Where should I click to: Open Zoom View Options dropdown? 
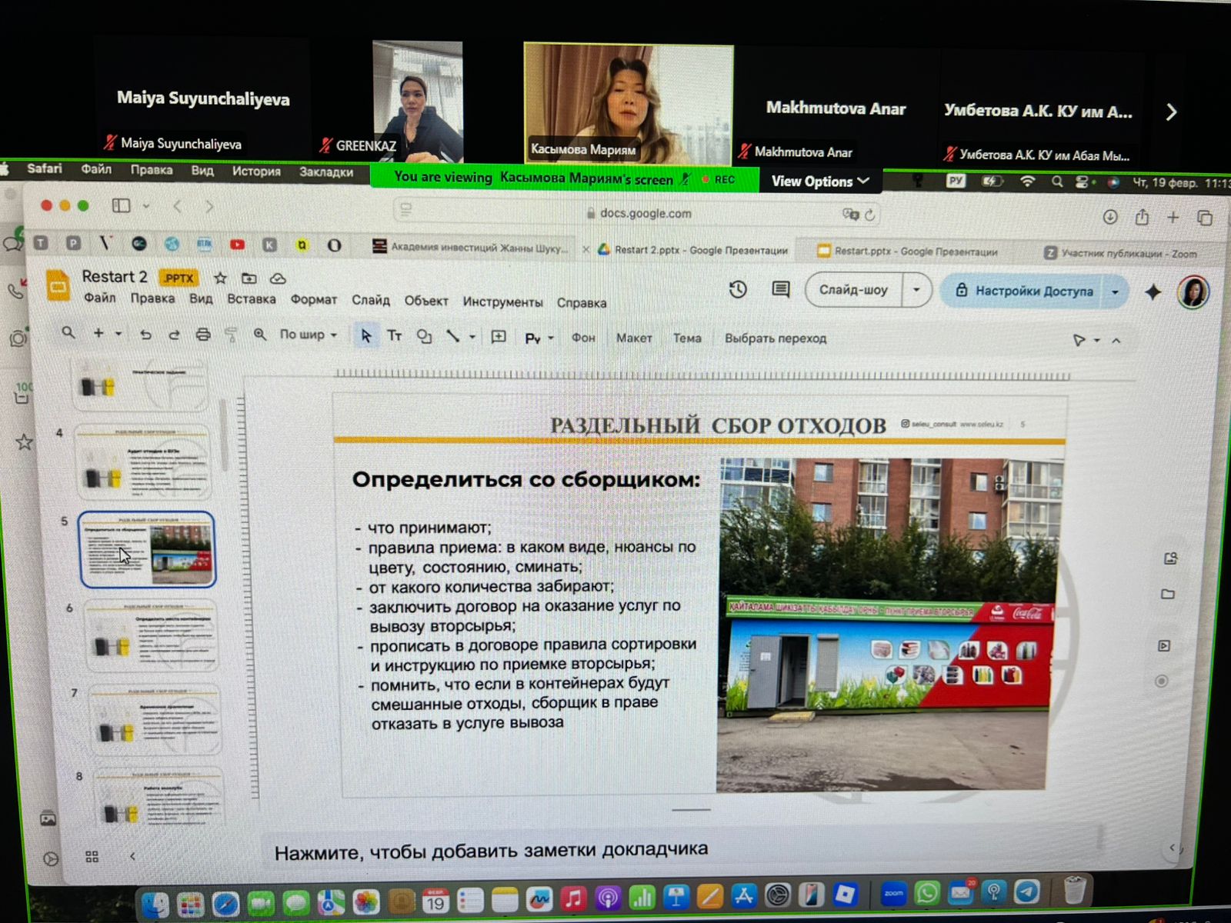pos(819,182)
